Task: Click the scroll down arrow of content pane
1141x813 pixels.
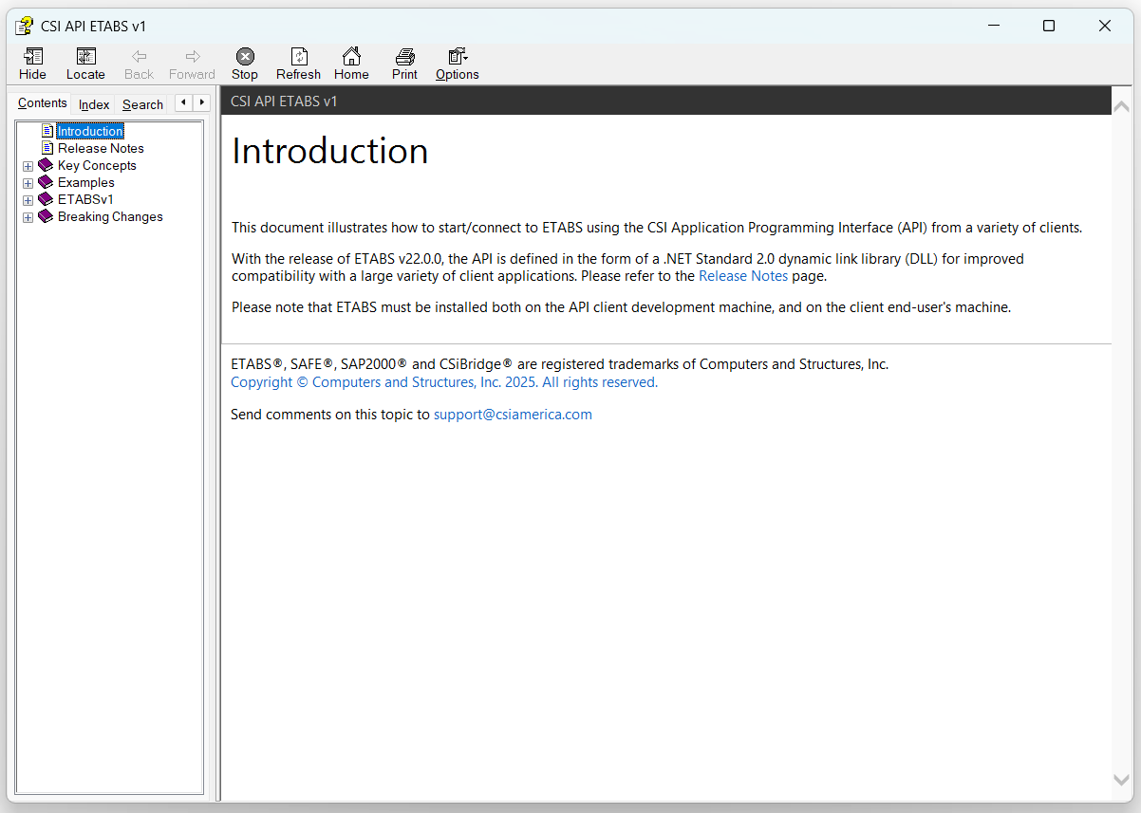Action: pos(1121,779)
